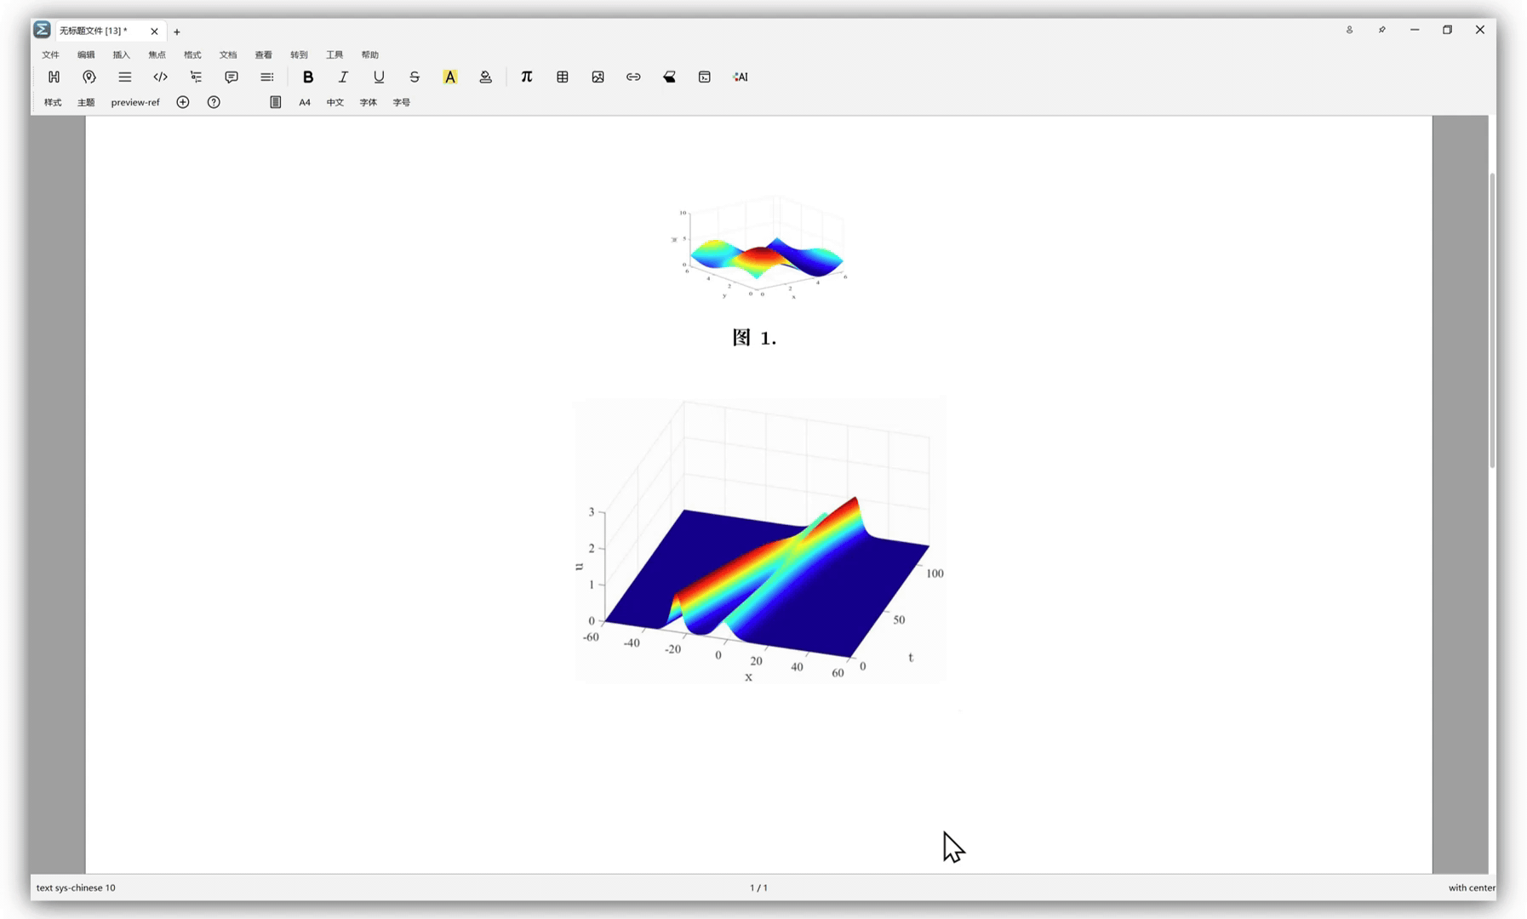
Task: Click the help question mark icon
Action: 214,102
